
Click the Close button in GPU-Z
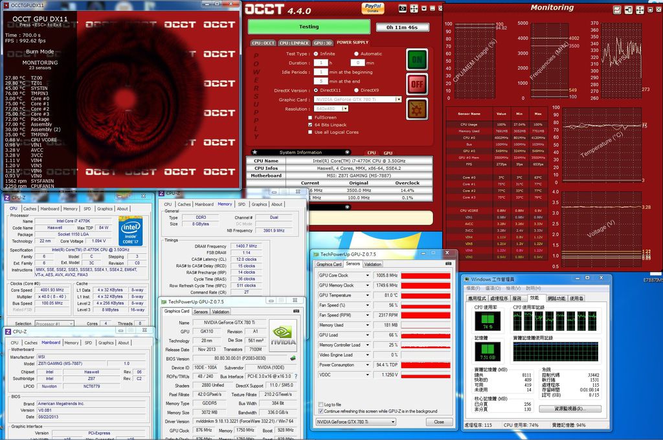pos(438,422)
